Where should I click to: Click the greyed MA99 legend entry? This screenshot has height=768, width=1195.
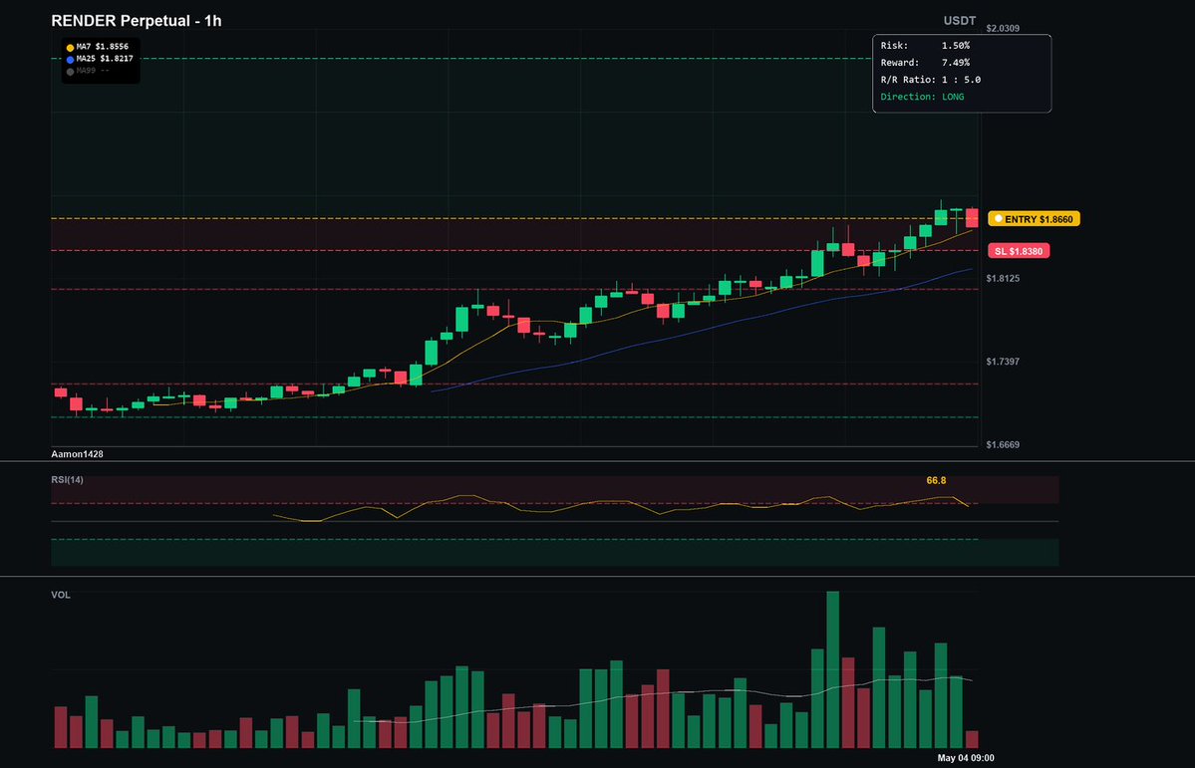[x=88, y=71]
